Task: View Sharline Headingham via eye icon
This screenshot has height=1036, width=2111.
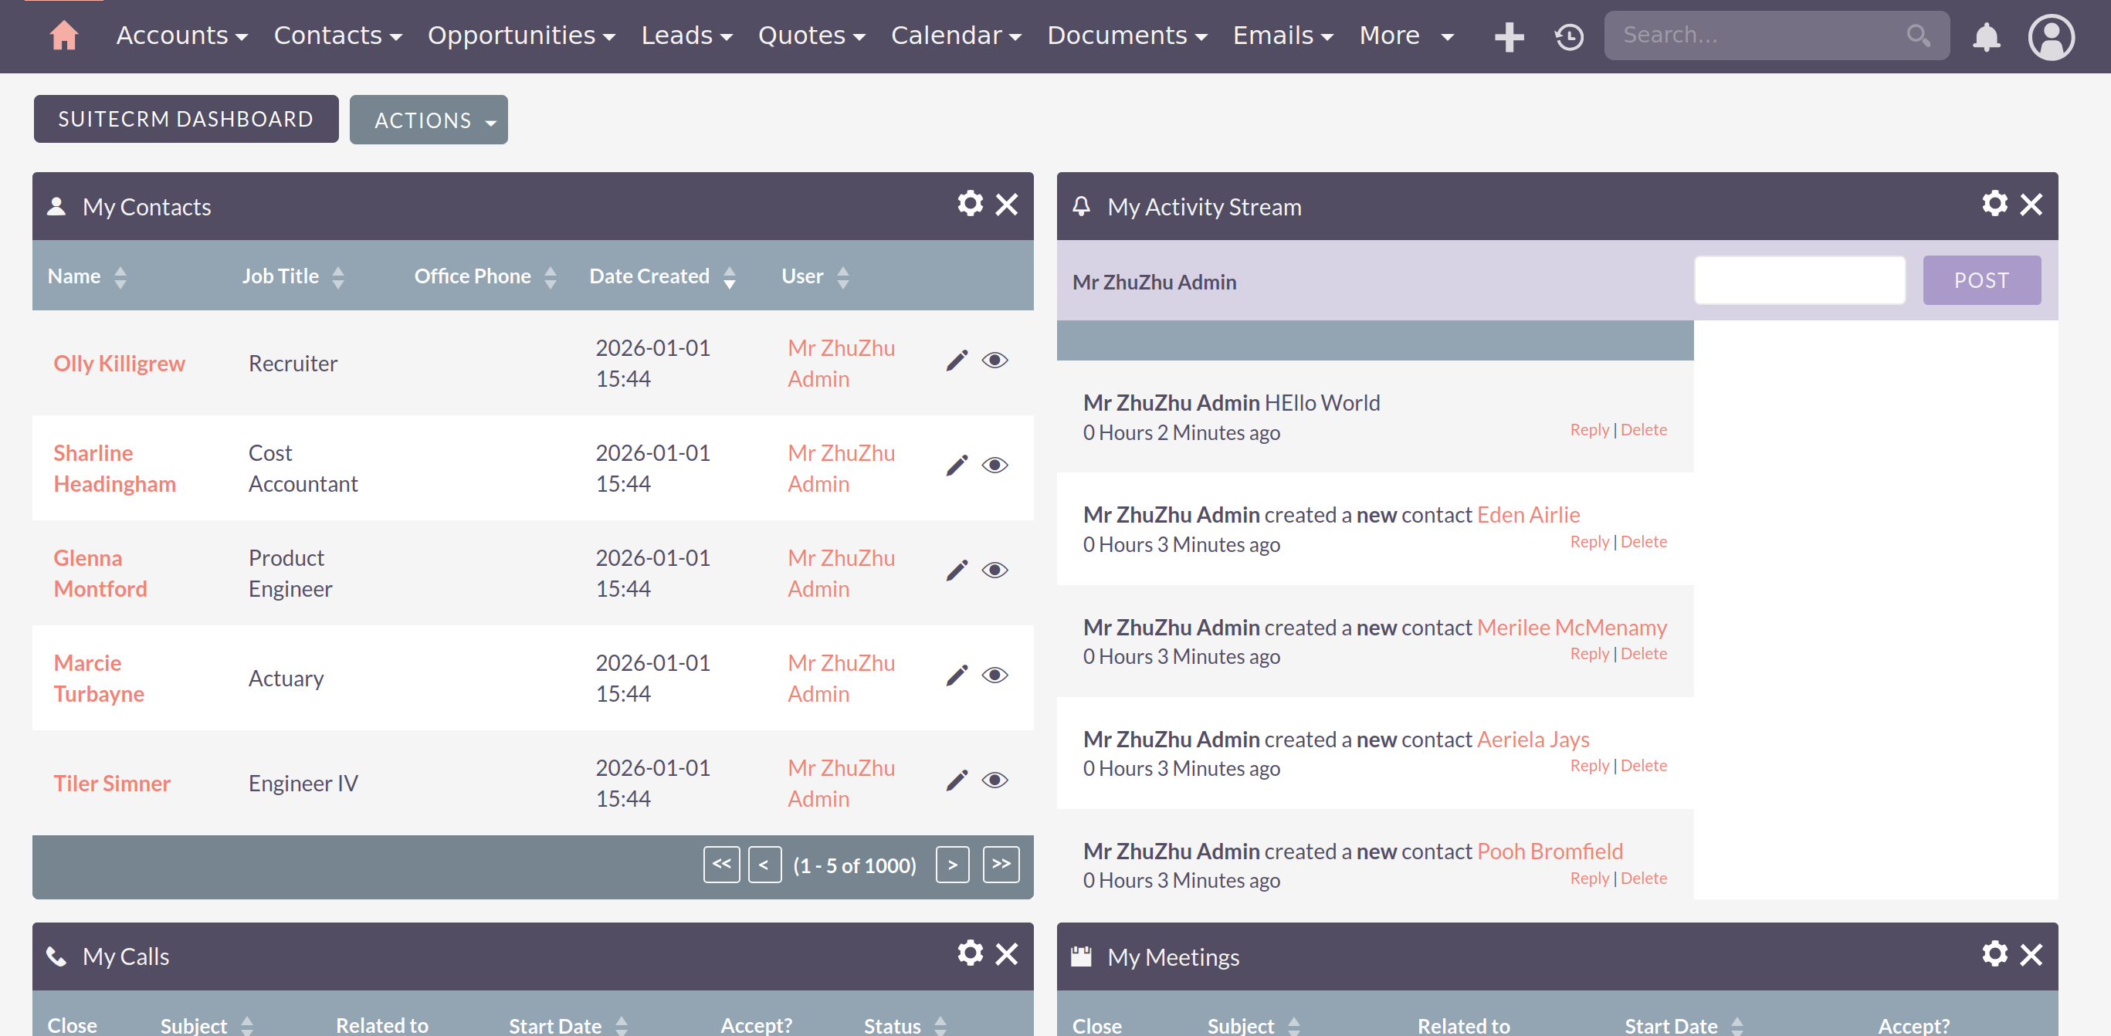Action: (x=995, y=466)
